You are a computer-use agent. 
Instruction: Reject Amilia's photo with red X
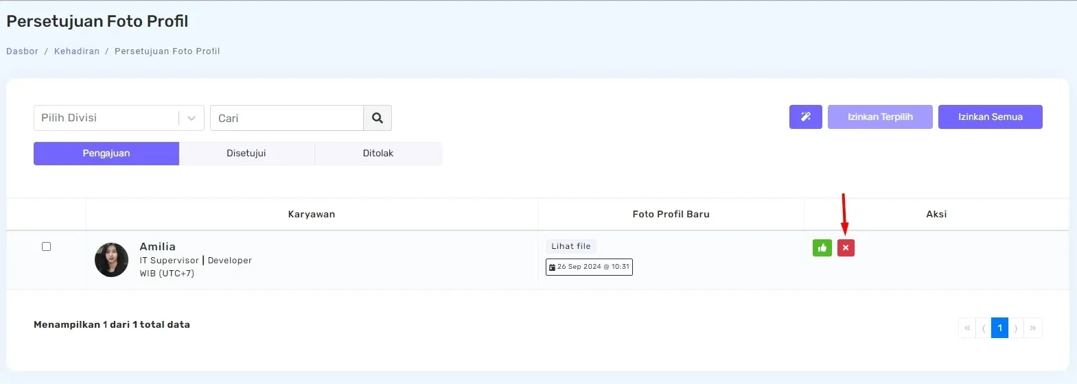pos(846,248)
